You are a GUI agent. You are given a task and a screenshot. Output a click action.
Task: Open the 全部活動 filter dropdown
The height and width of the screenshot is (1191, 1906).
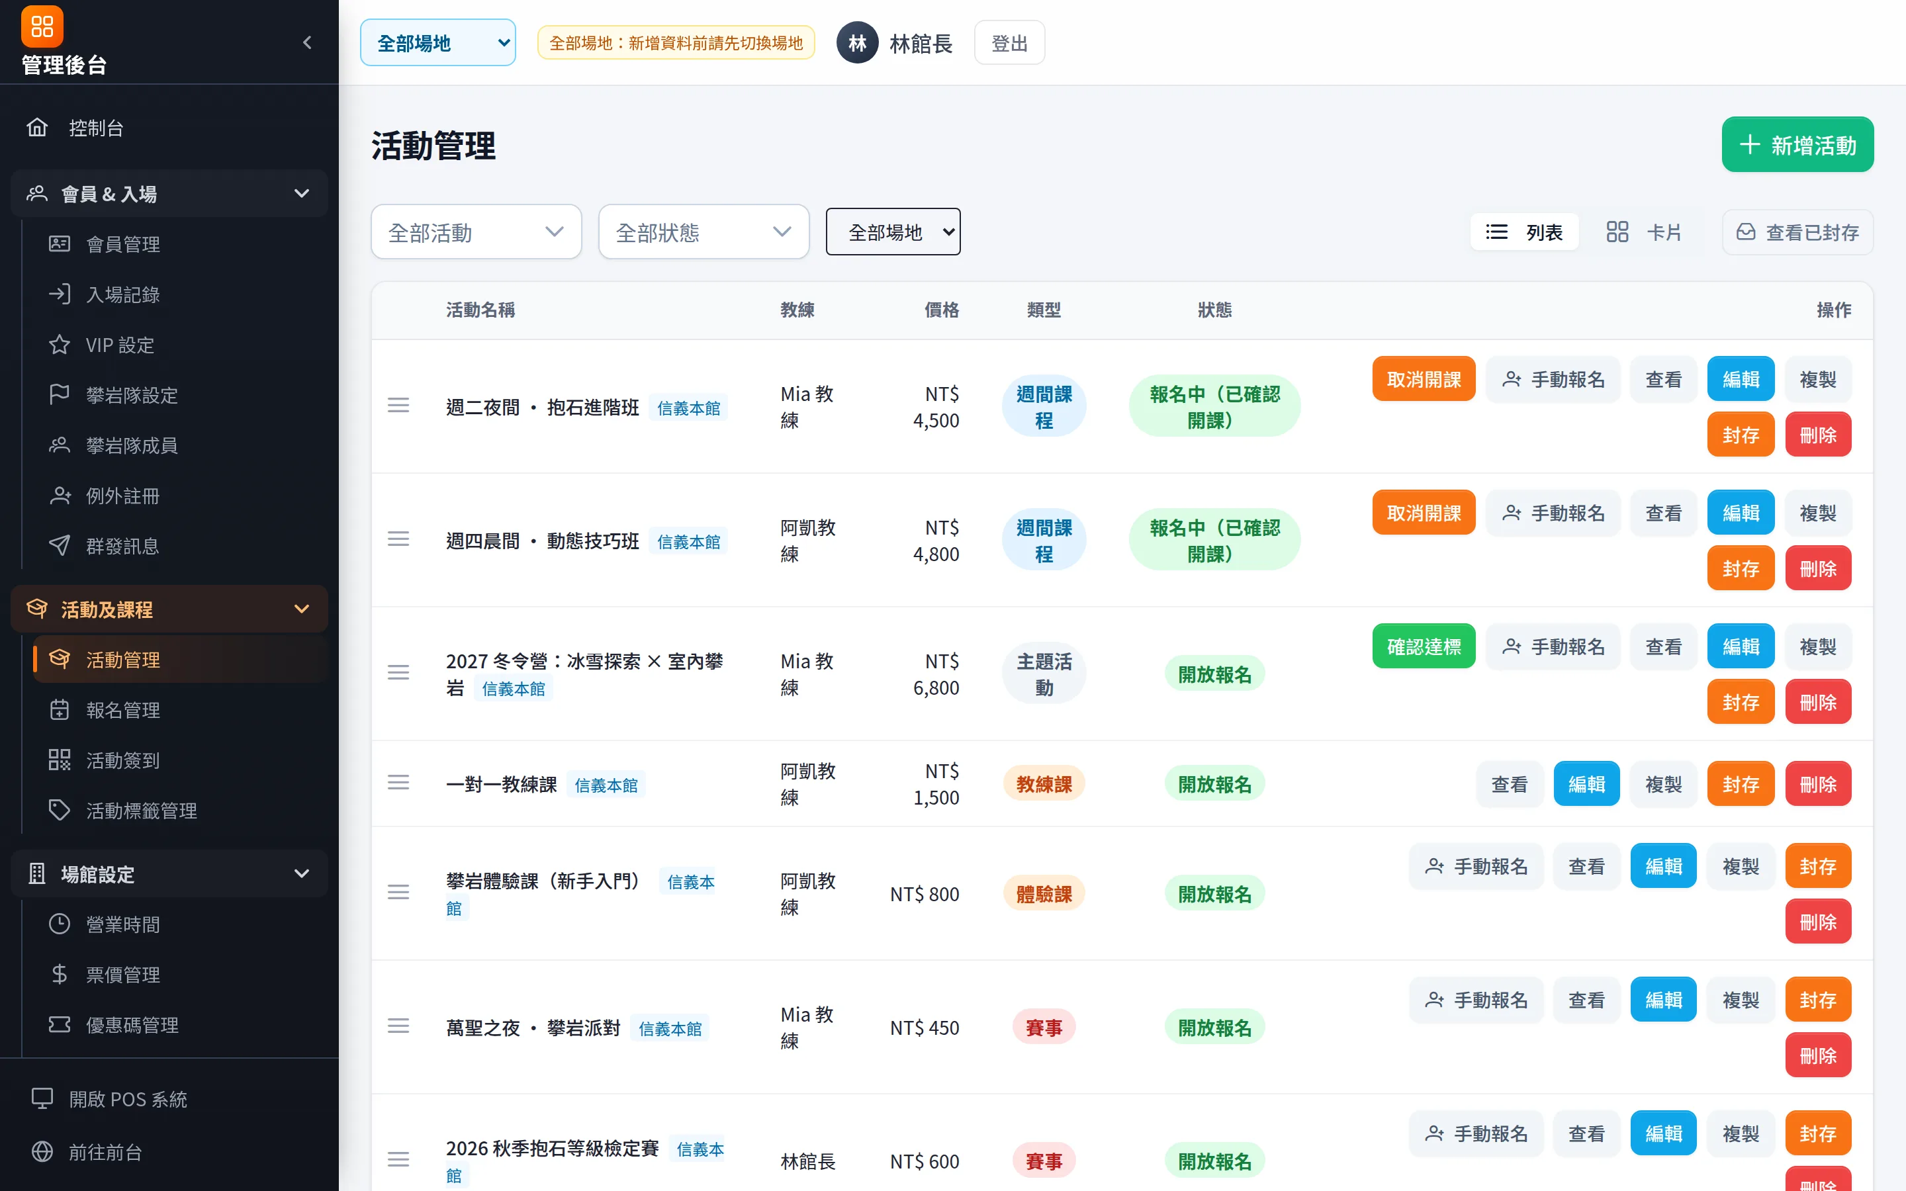click(476, 232)
